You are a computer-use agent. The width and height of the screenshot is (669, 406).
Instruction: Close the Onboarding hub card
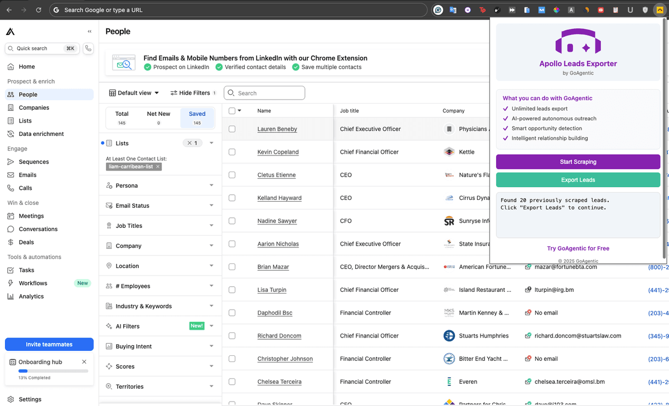pos(84,362)
